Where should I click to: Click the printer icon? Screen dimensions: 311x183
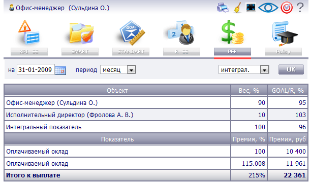coord(223,8)
